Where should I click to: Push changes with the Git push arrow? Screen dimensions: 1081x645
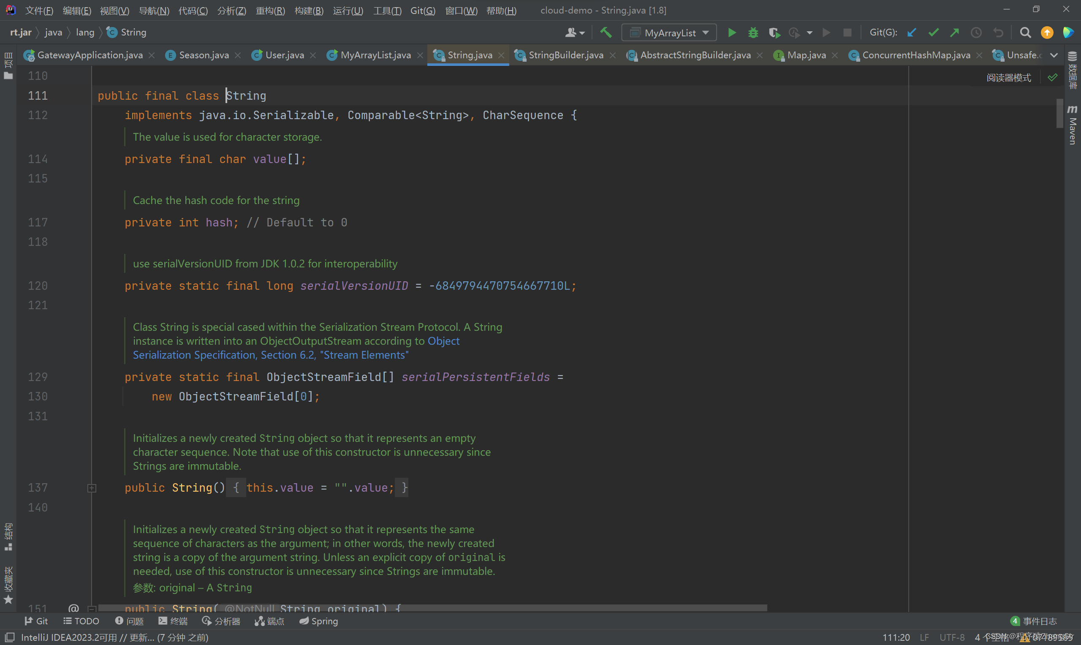pos(955,33)
